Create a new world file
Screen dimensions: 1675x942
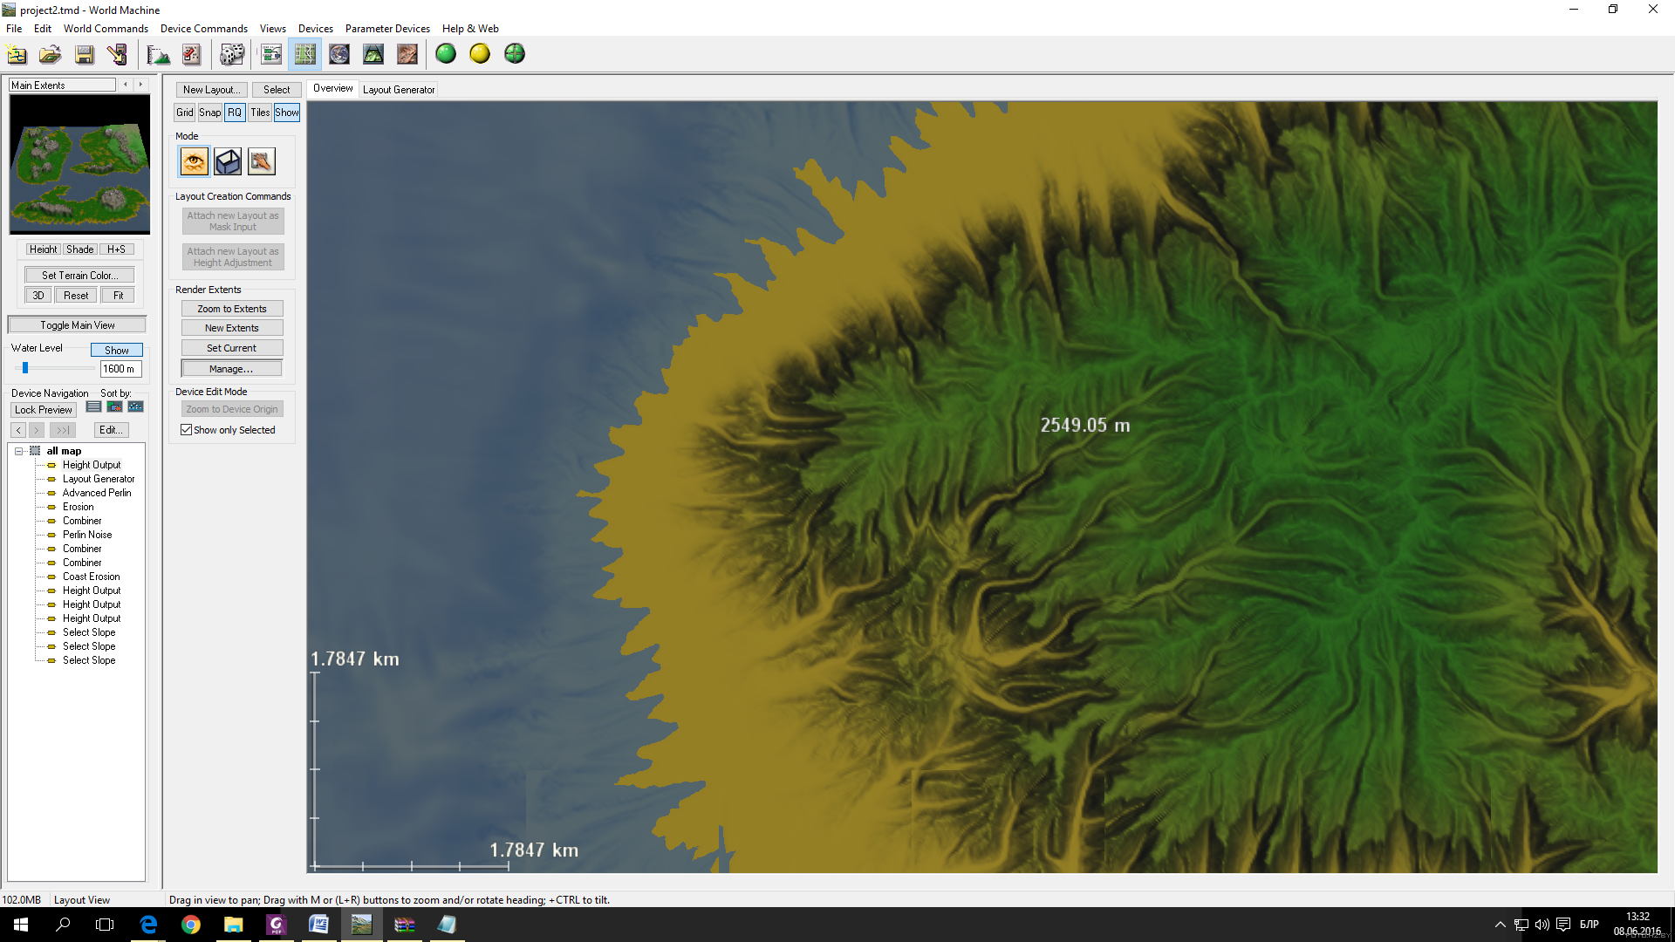click(x=17, y=54)
